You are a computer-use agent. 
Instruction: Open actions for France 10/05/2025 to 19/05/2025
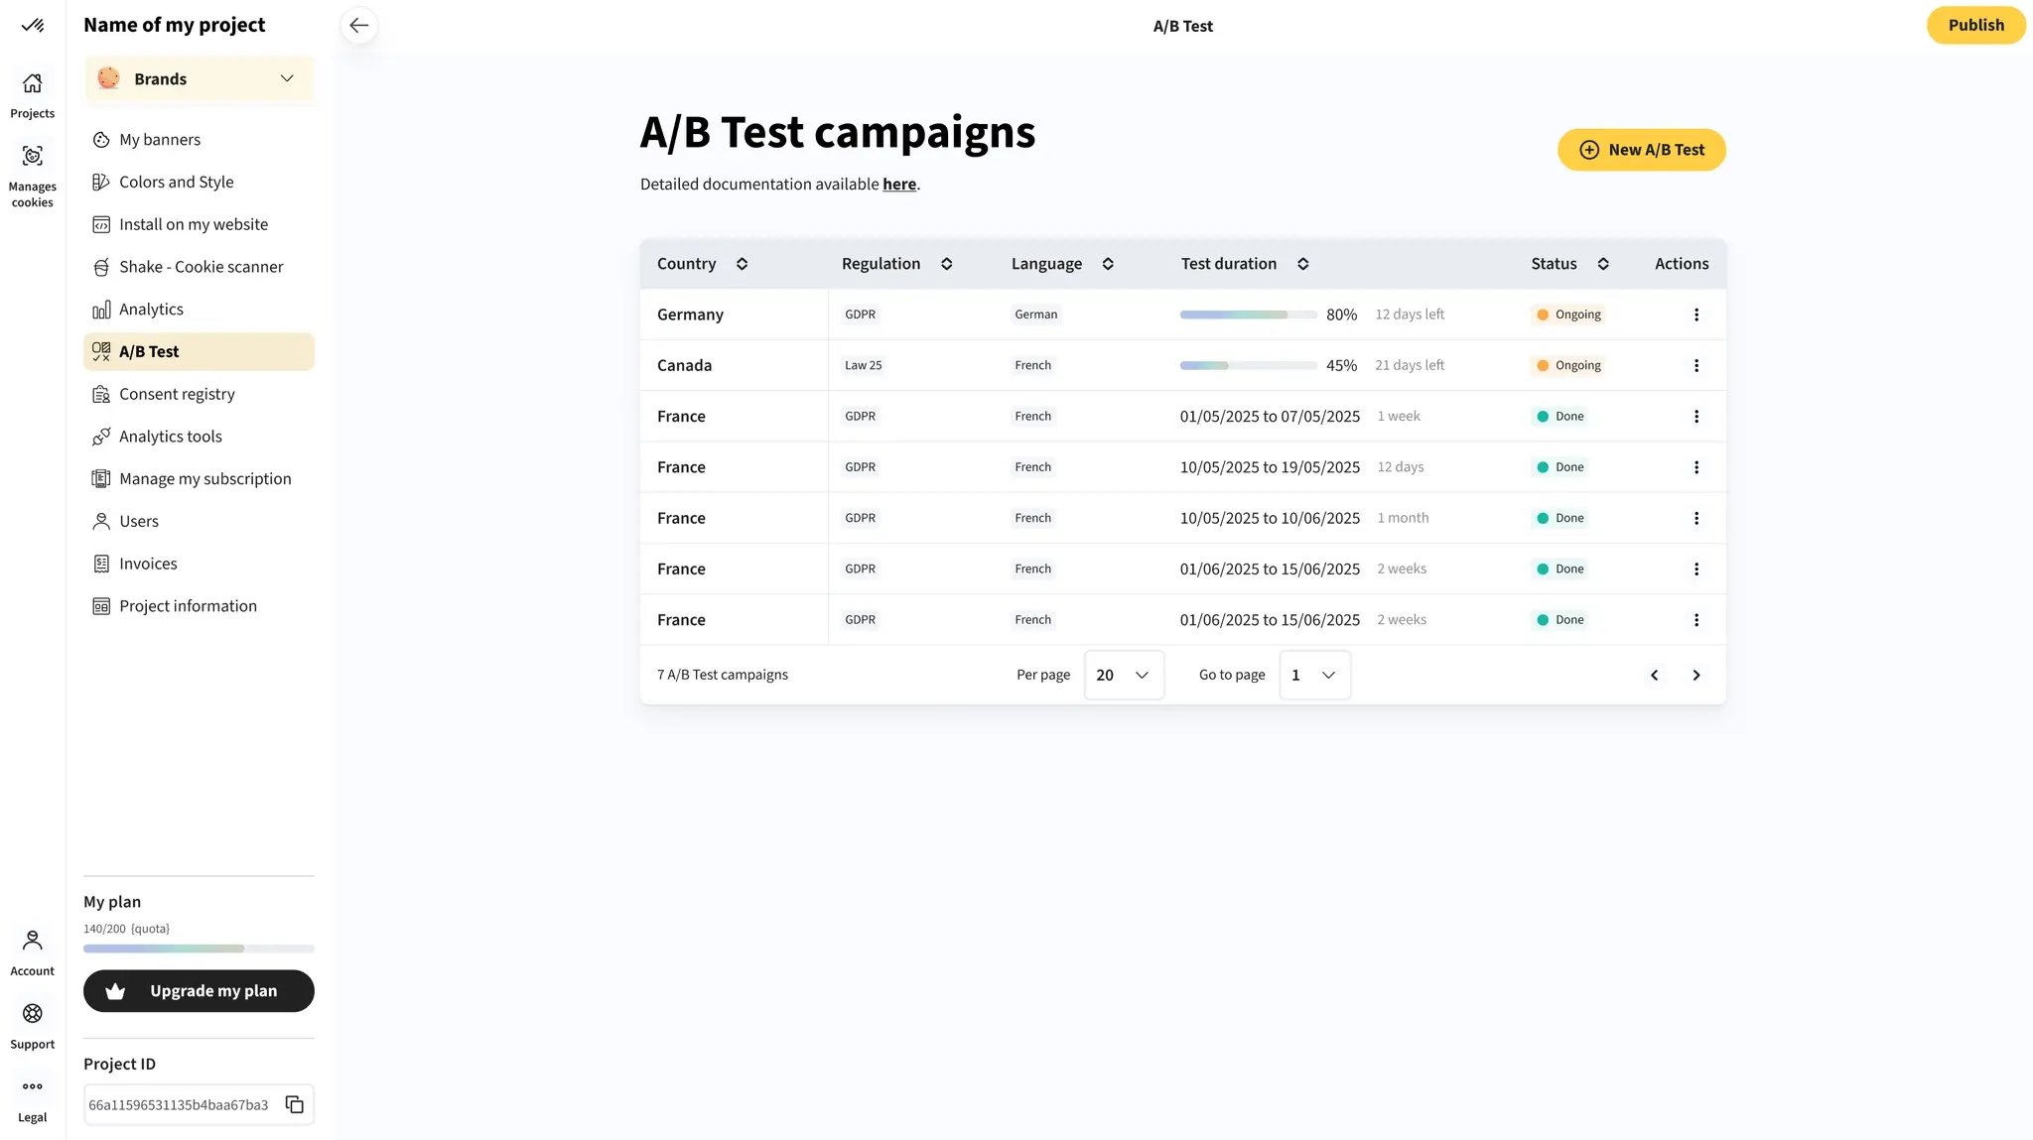coord(1695,467)
